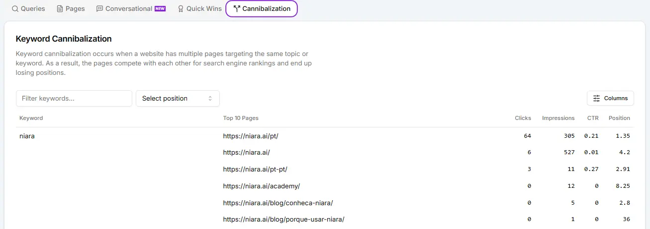Open the Queries tab
The width and height of the screenshot is (650, 229).
[28, 8]
